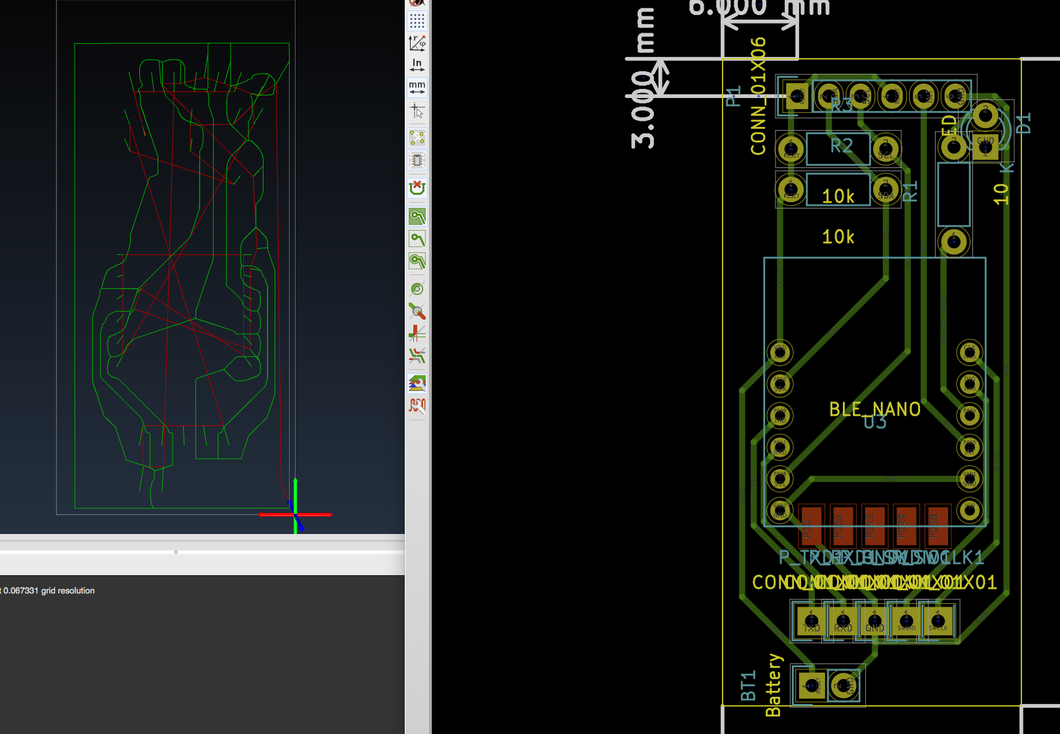Show zone outlines only
The width and height of the screenshot is (1060, 734).
[x=417, y=261]
